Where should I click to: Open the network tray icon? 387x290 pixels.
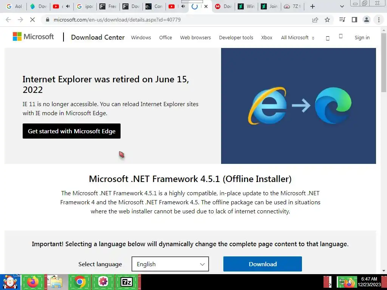pos(342,282)
